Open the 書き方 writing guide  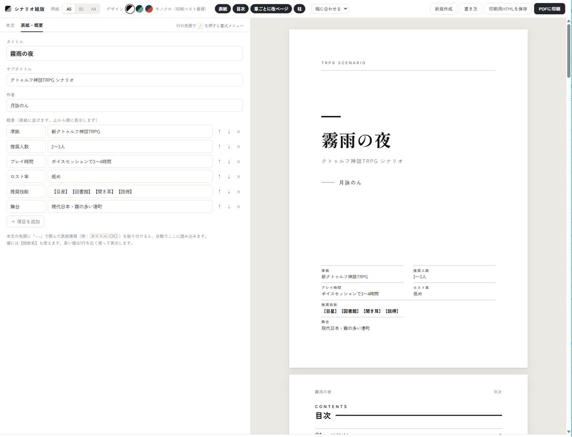(470, 9)
